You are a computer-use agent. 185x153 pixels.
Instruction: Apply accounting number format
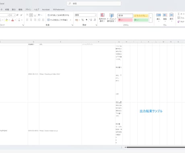(x=76, y=20)
